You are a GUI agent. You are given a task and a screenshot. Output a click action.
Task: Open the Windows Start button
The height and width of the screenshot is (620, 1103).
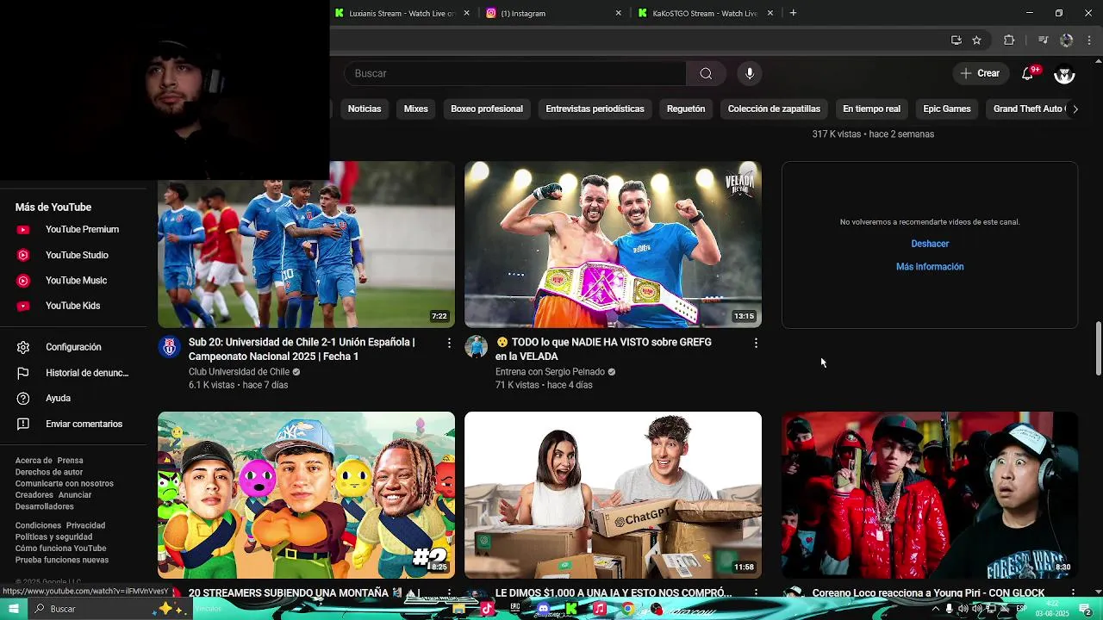pos(14,609)
